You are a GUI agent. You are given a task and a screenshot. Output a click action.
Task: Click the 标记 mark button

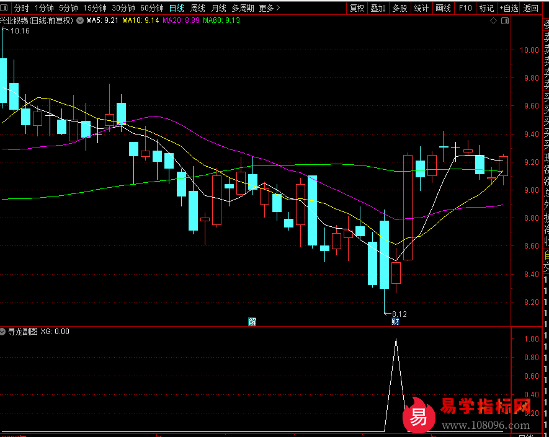tap(486, 8)
